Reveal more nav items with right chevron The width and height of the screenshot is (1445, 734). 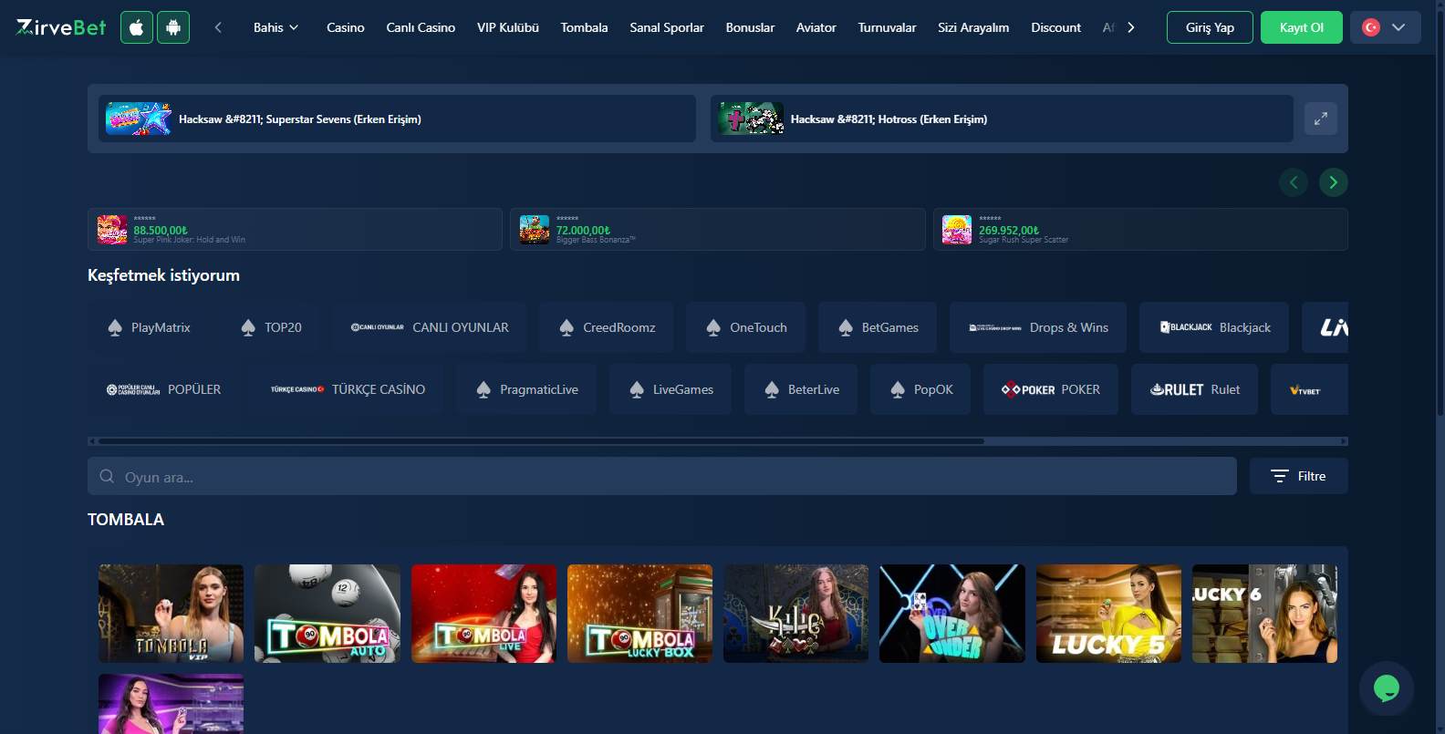[x=1131, y=27]
